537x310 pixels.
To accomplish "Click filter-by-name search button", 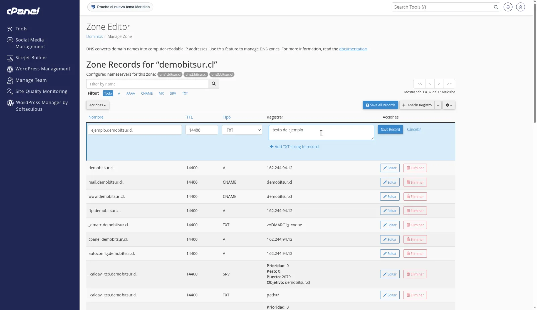I will [x=214, y=84].
